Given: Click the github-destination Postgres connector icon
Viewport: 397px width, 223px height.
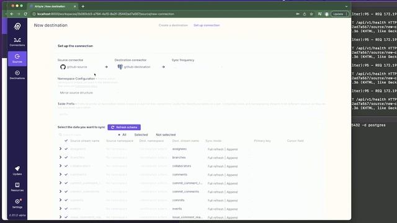Looking at the screenshot, I should coord(120,67).
